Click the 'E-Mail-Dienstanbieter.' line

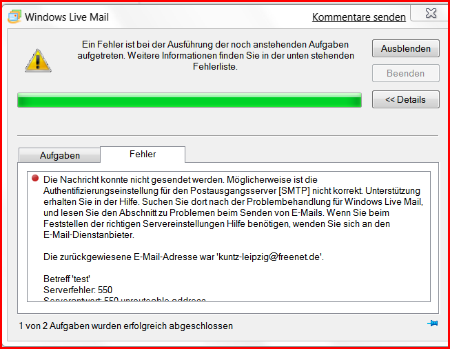pos(89,235)
